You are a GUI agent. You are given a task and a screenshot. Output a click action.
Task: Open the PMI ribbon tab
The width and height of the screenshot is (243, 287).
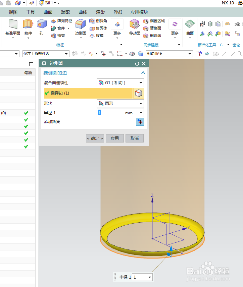(117, 12)
